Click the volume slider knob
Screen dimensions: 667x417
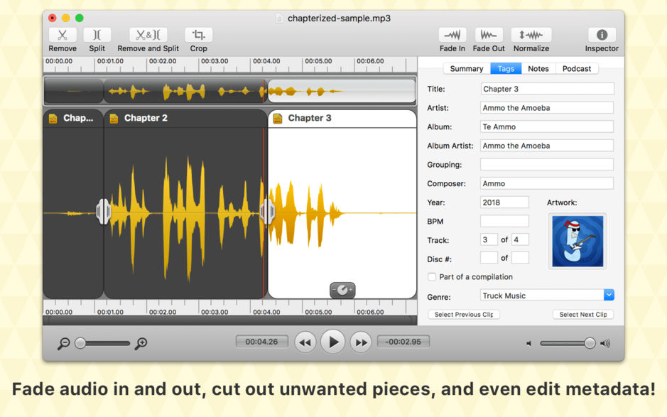590,343
